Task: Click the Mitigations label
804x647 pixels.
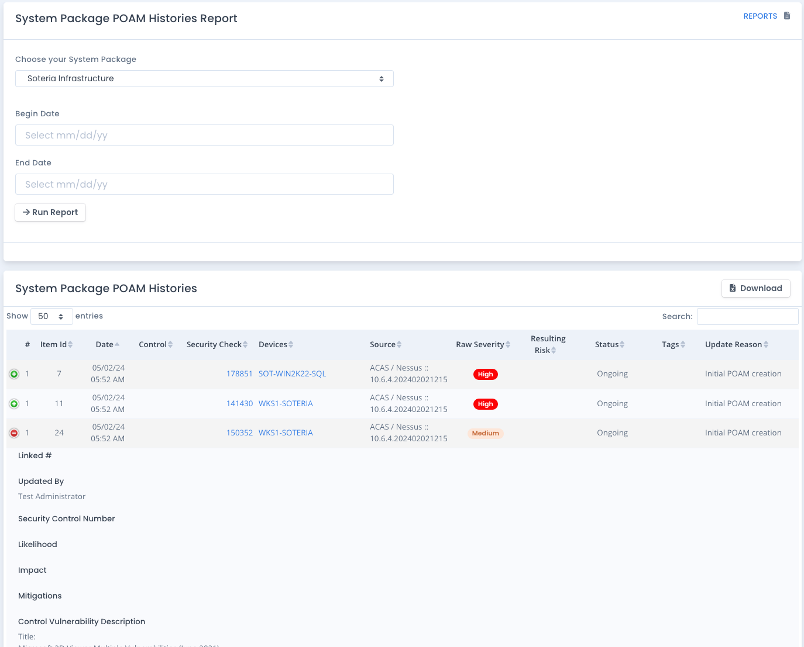Action: point(40,596)
